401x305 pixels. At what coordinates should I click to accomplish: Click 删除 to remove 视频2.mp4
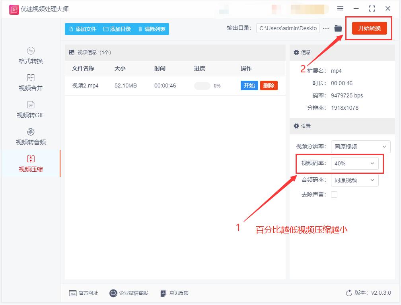[x=269, y=85]
